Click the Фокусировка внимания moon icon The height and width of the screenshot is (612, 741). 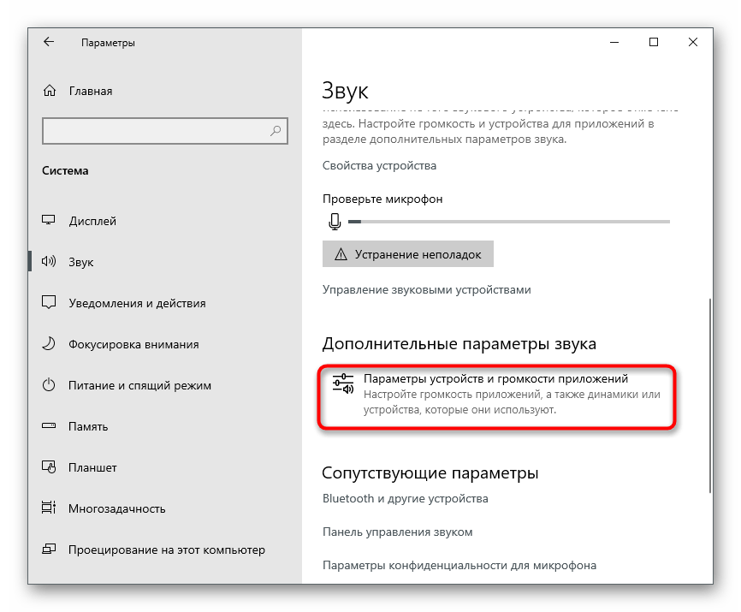pyautogui.click(x=49, y=343)
